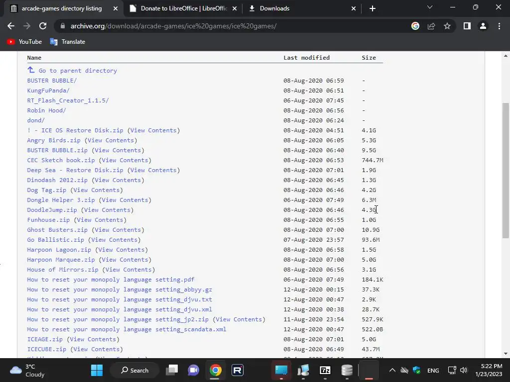Image resolution: width=510 pixels, height=382 pixels.
Task: Download DoodleJump.zip
Action: (52, 210)
